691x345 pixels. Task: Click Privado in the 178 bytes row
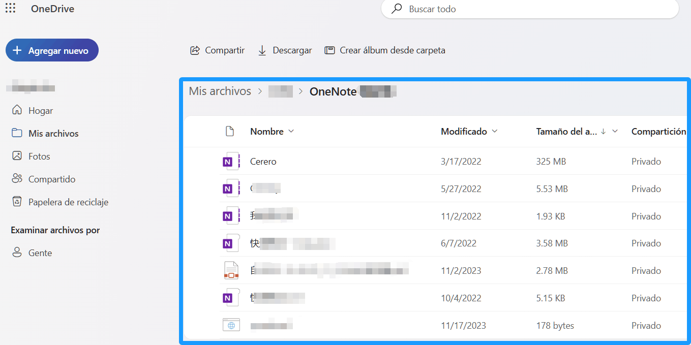[646, 325]
